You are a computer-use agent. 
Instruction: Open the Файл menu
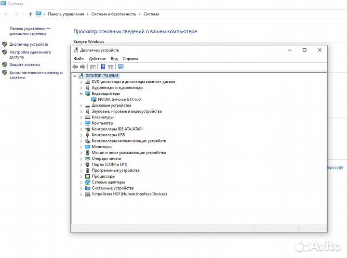(x=79, y=59)
